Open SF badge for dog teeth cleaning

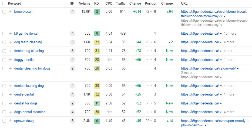(x=72, y=42)
